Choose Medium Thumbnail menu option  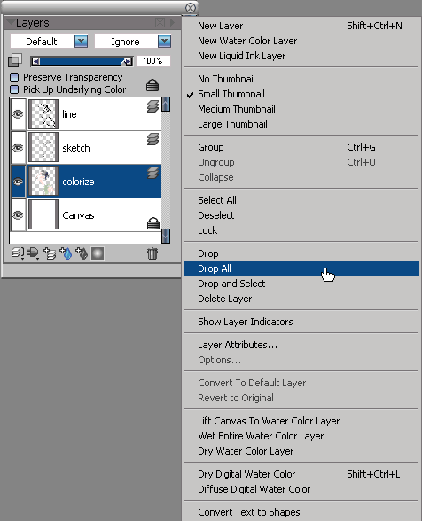click(237, 109)
